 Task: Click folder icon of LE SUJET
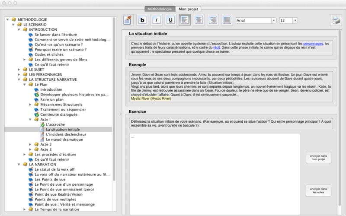25,70
